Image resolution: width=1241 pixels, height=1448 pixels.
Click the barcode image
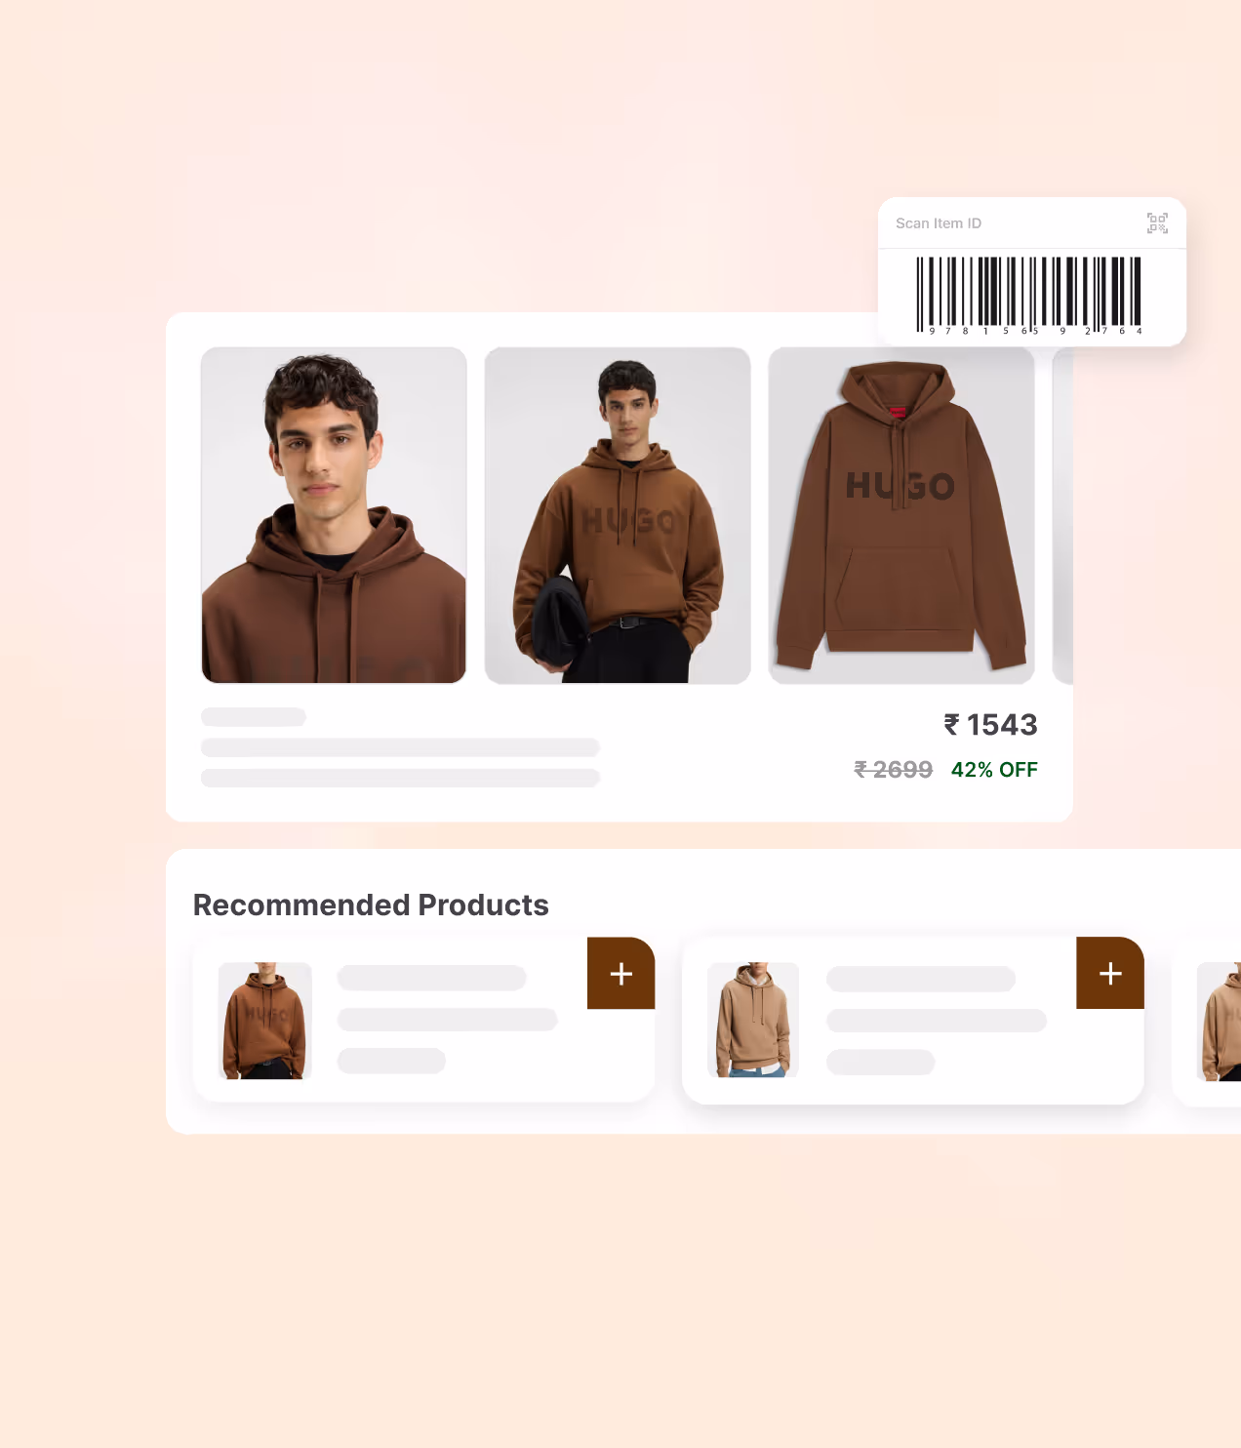1028,295
